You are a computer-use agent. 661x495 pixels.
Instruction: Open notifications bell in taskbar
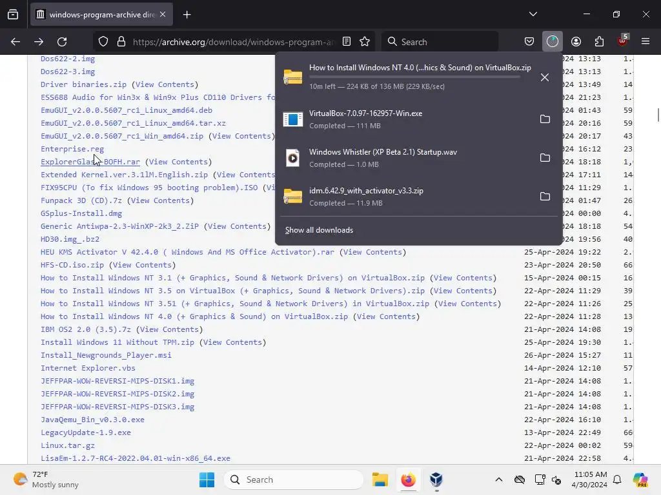(x=617, y=480)
